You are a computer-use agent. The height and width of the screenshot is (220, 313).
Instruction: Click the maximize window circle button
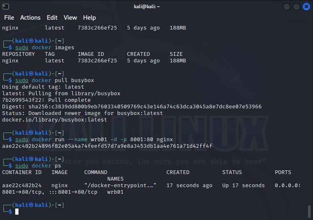coord(297,7)
